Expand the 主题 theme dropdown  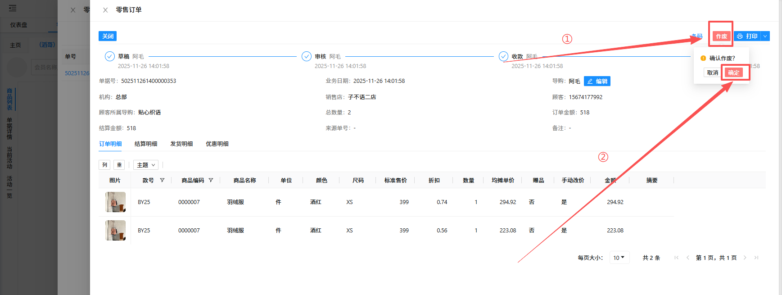pyautogui.click(x=146, y=165)
